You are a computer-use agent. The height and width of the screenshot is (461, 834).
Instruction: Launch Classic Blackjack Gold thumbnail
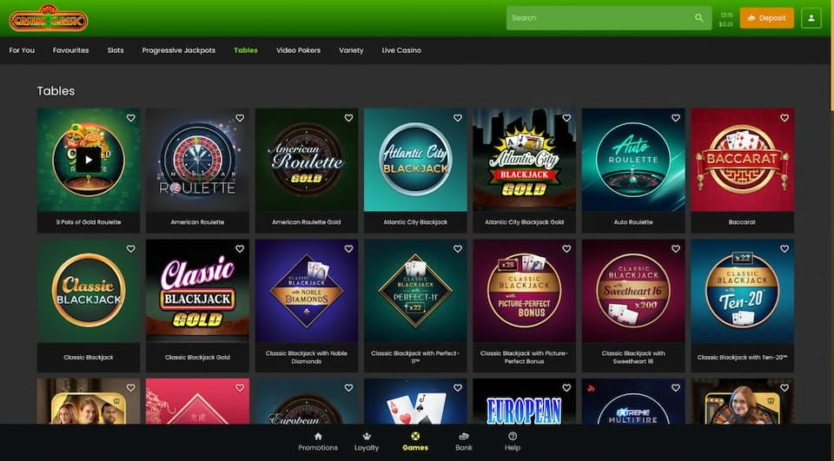pos(197,291)
